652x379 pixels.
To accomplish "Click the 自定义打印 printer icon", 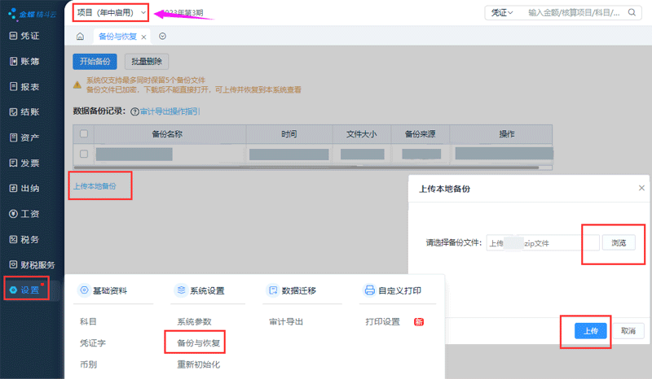I will click(369, 290).
